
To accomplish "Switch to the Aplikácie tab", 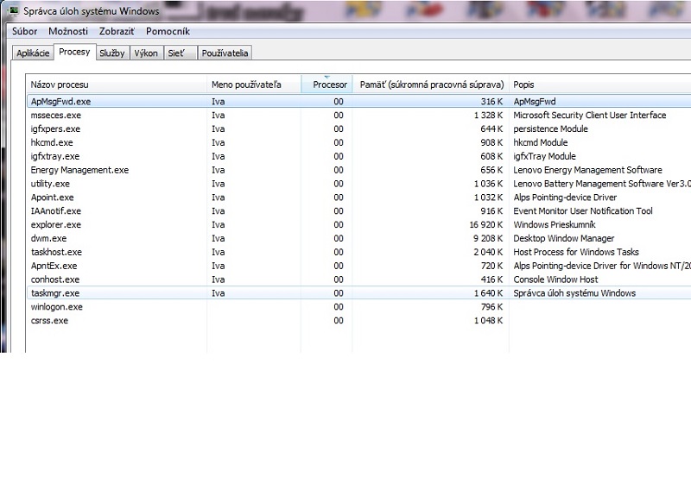I will 33,53.
